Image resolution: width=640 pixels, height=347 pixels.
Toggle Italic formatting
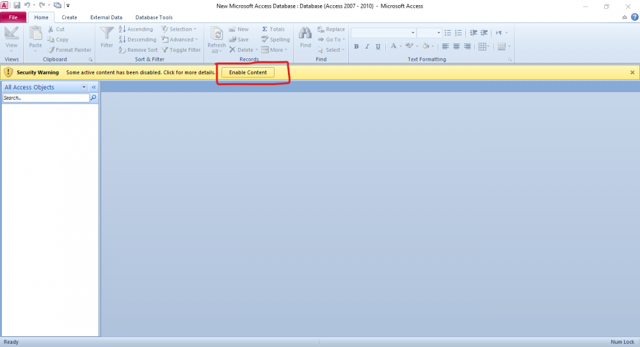(367, 47)
